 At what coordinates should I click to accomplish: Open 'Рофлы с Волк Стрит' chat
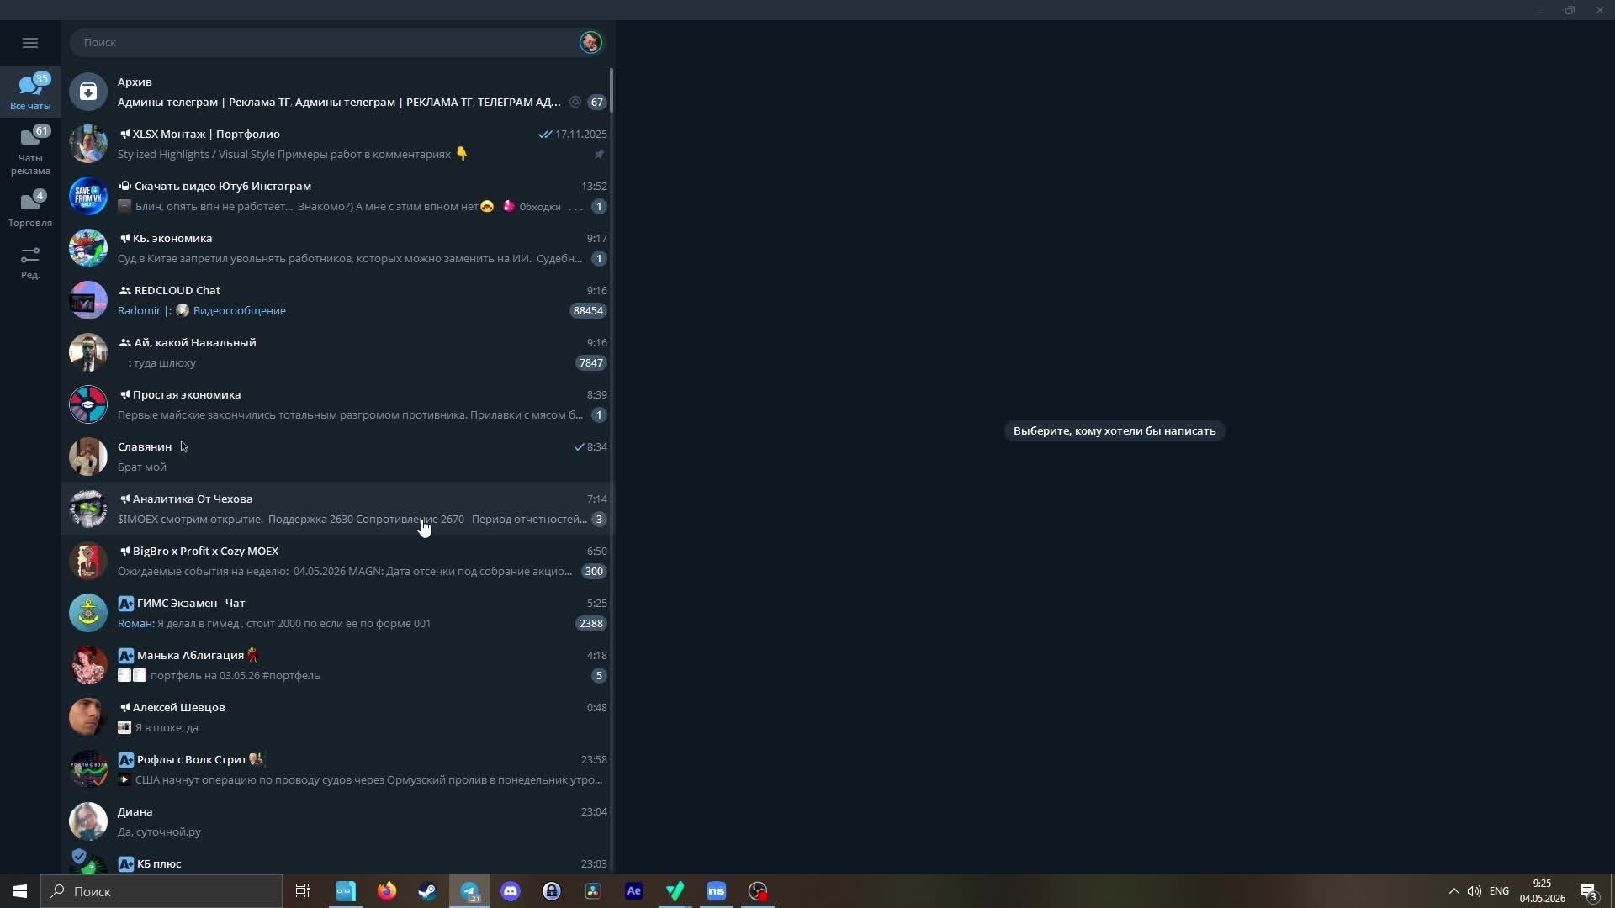(337, 769)
